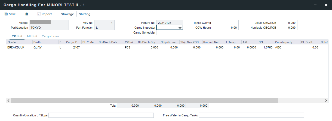The width and height of the screenshot is (332, 121).
Task: Click the Cargo Scheduler field
Action: pyautogui.click(x=170, y=32)
